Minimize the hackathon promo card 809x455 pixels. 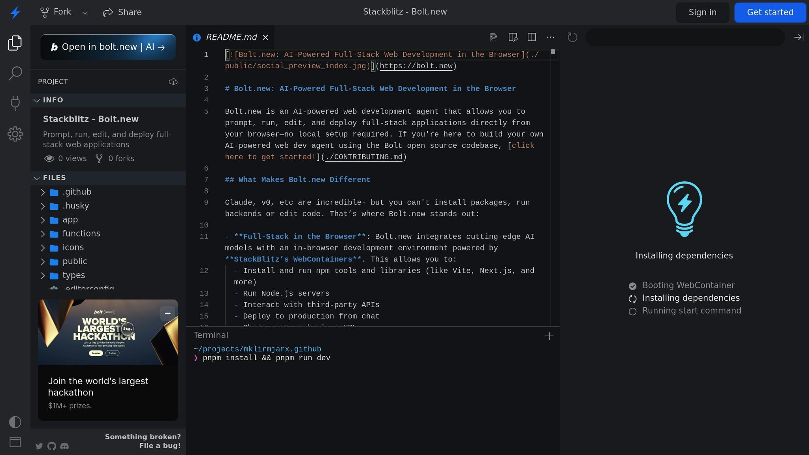tap(167, 313)
